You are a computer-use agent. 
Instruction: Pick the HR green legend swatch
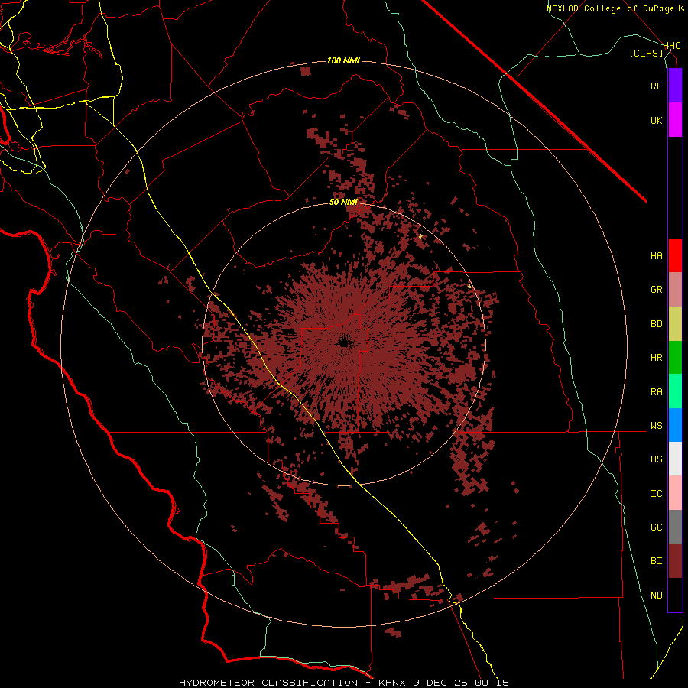click(x=675, y=357)
